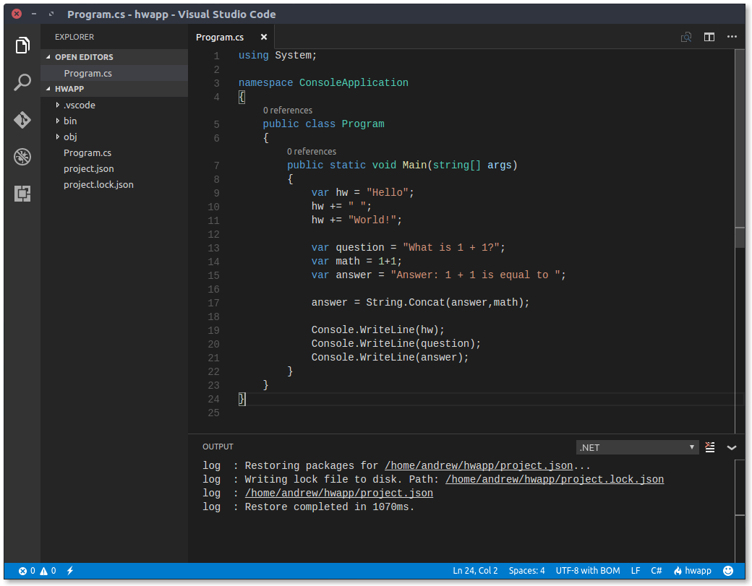Click the Main method name
This screenshot has height=586, width=752.
tap(414, 165)
